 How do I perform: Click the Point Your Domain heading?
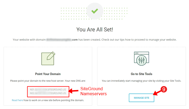click(48, 74)
